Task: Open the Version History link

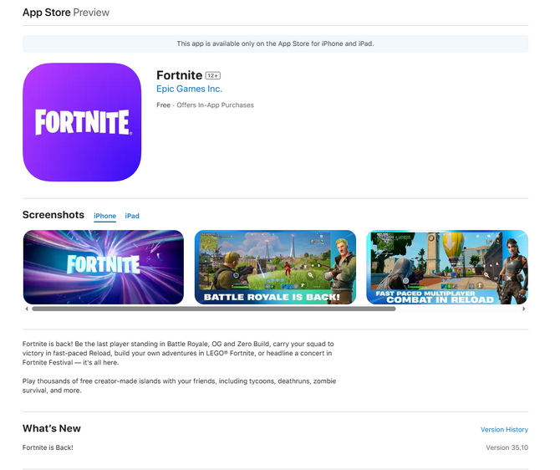Action: pos(504,430)
